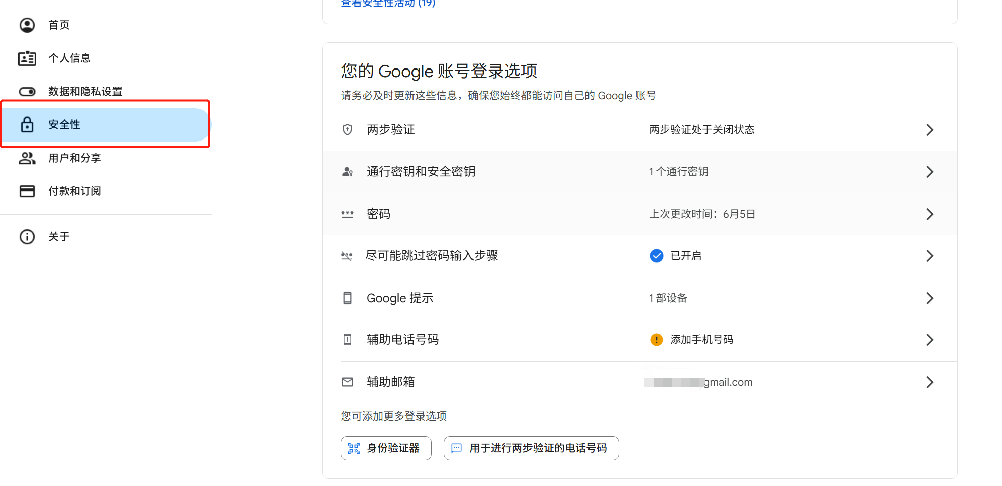Click 两步验证处于关闭状态 status text
Viewport: 1002px width, 486px height.
tap(702, 130)
